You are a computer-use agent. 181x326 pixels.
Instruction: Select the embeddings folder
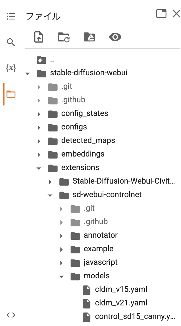[x=83, y=154]
